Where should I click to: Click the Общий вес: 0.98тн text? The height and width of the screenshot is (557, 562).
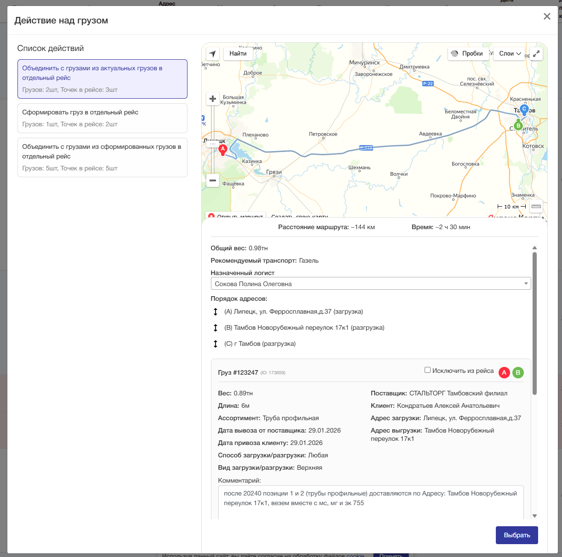click(x=239, y=248)
